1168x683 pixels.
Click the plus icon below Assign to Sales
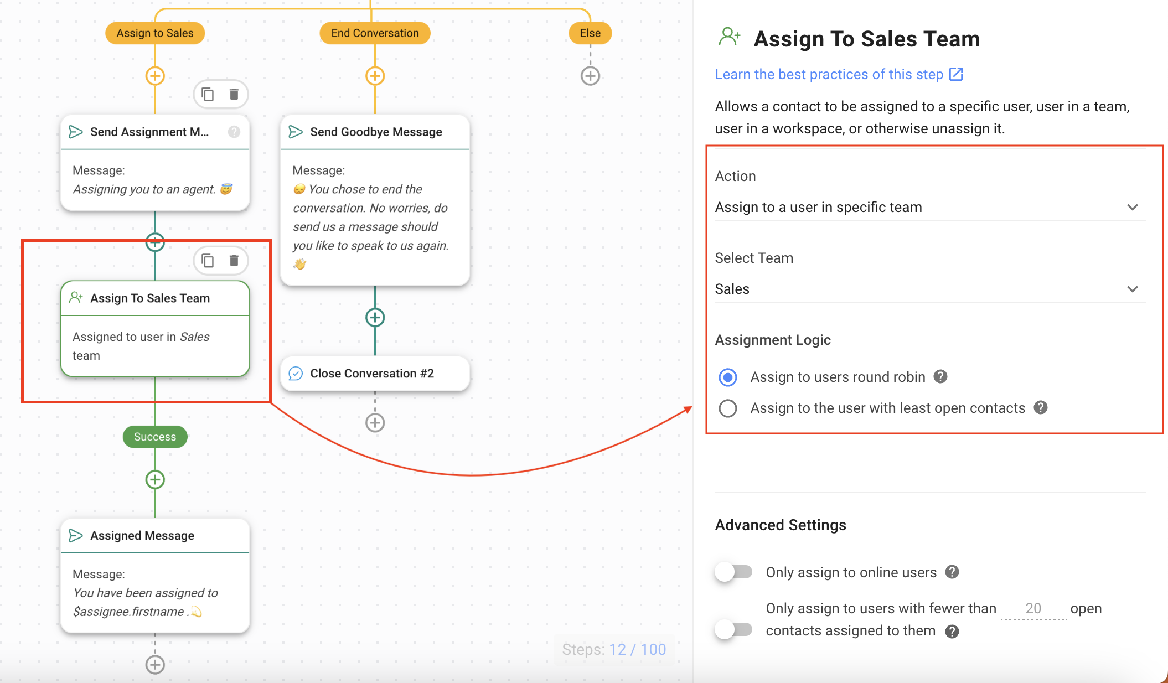point(155,76)
